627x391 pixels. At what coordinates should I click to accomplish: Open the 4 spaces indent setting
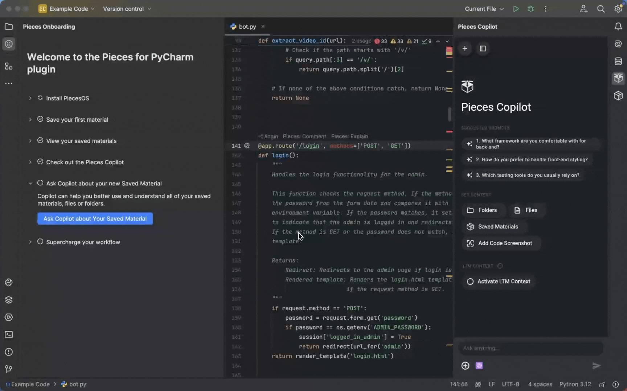[x=540, y=384]
